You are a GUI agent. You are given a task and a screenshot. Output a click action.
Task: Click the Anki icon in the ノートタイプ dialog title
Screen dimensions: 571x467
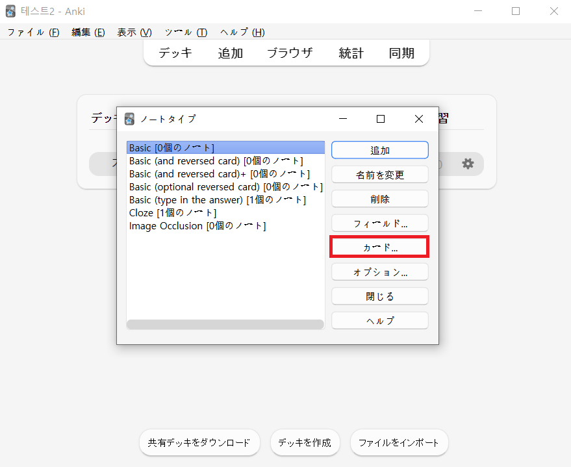tap(129, 119)
